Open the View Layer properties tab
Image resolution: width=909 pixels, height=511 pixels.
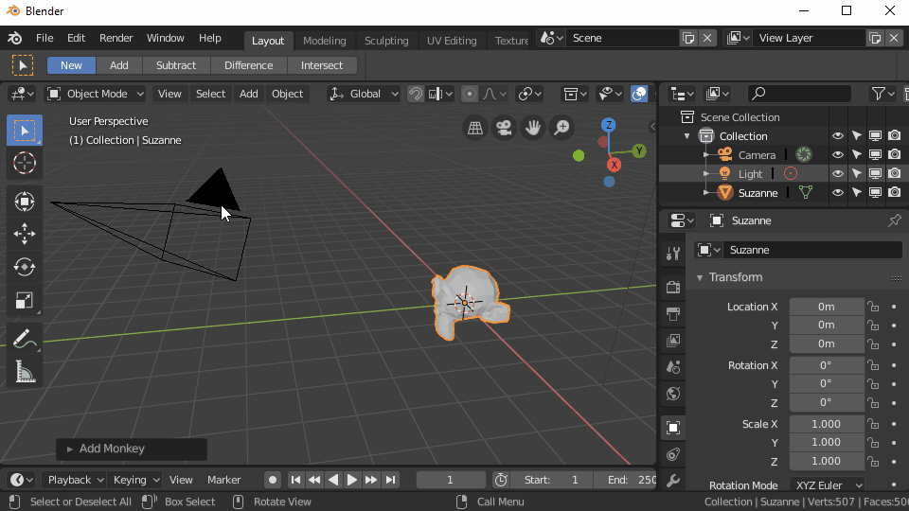(x=673, y=341)
